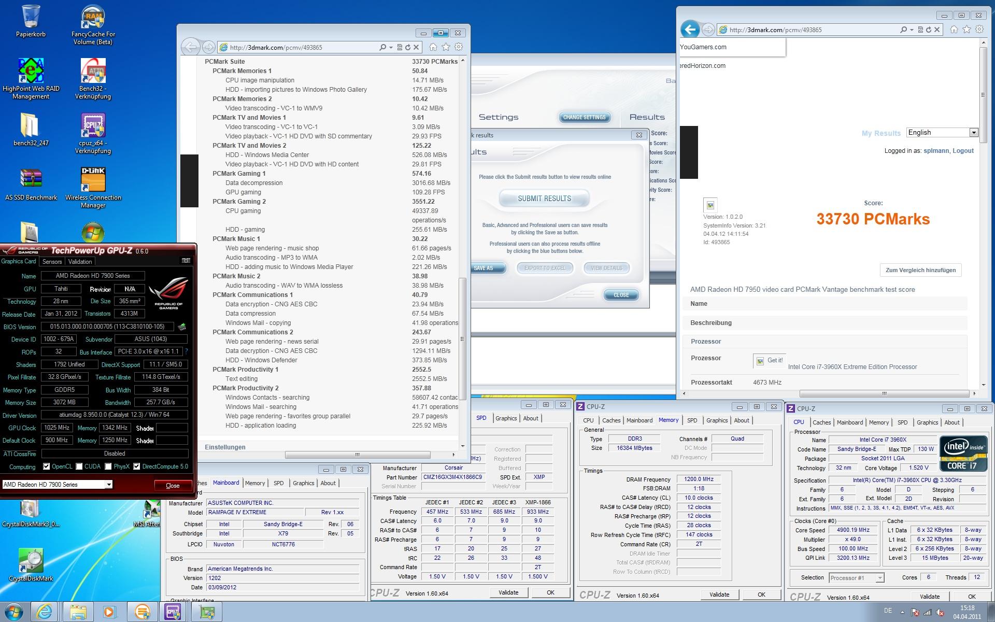Toggle CUDA checkbox in GPU-Z
Screen dimensions: 995x622
coord(79,466)
